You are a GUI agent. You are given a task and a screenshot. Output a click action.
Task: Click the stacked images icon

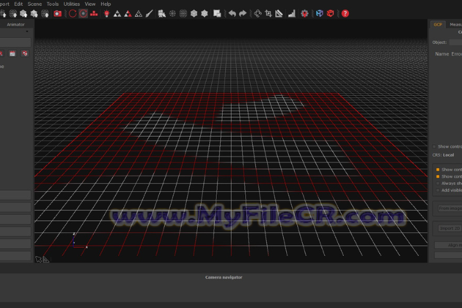217,13
